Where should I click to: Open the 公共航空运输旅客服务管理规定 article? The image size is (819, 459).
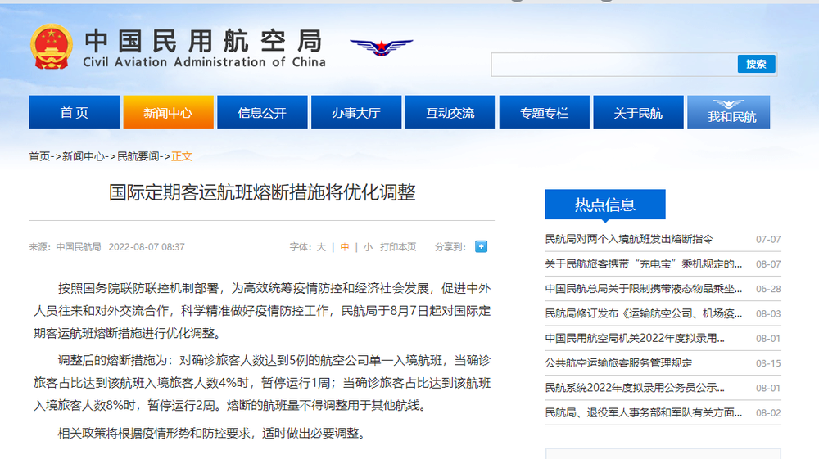pyautogui.click(x=618, y=363)
